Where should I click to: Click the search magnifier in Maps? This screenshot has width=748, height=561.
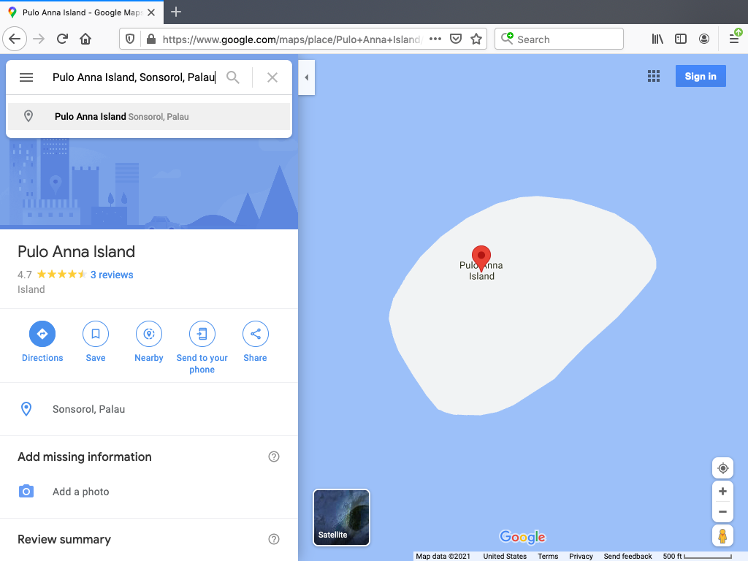pyautogui.click(x=233, y=77)
